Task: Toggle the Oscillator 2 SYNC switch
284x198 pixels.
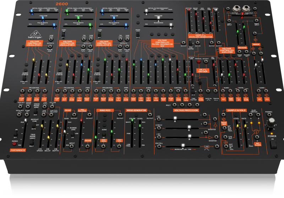Action: (63, 34)
